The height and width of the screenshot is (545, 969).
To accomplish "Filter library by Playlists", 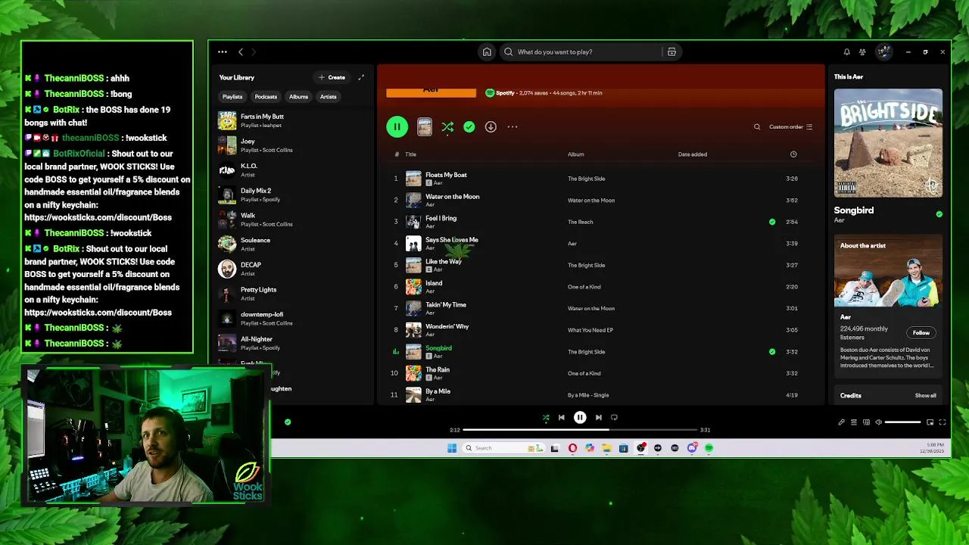I will (232, 97).
